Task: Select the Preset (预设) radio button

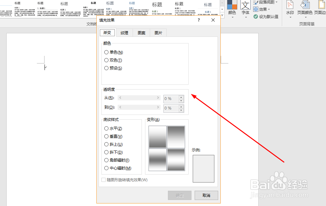Action: [113, 68]
